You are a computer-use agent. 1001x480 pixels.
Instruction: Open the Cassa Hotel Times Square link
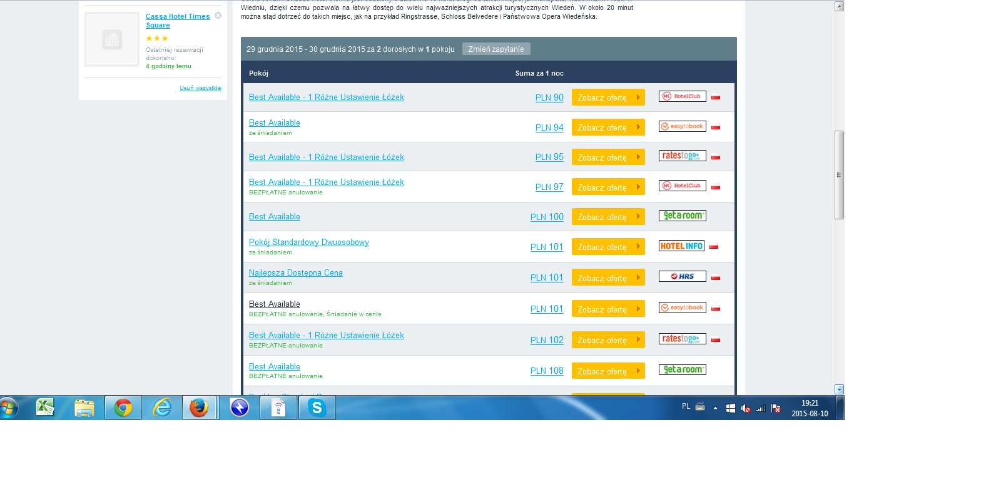point(178,21)
